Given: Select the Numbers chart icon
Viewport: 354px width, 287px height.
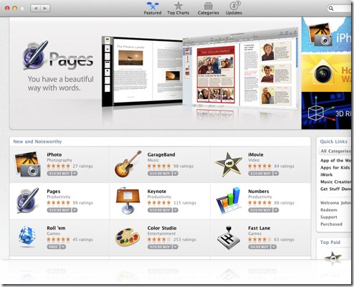Looking at the screenshot, I should [x=229, y=201].
